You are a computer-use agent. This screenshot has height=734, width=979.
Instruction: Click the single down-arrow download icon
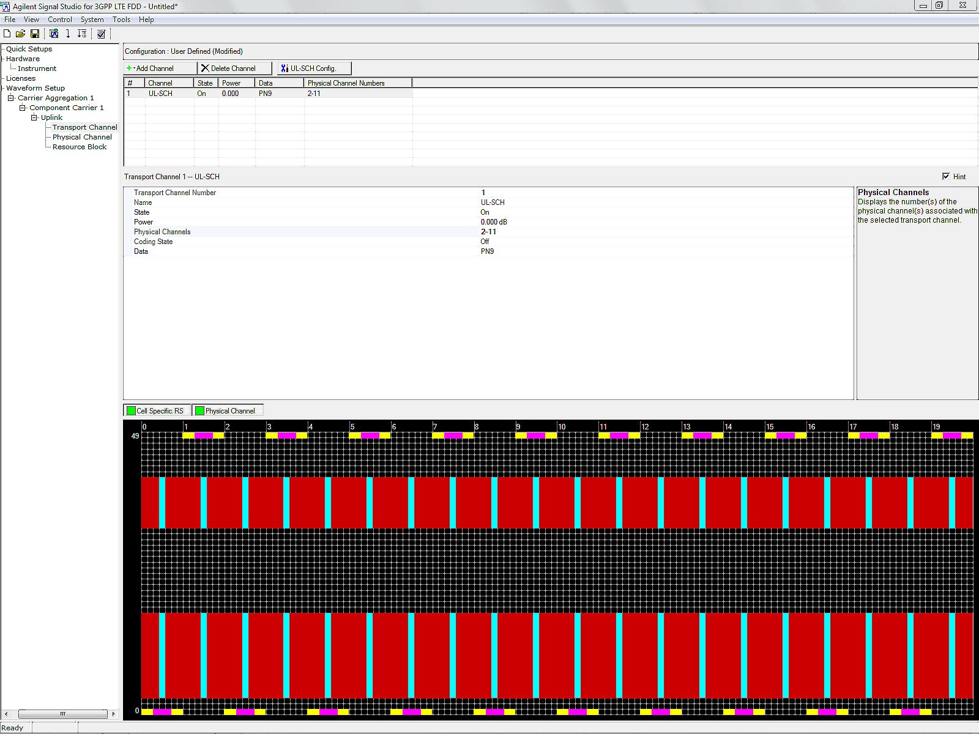click(68, 34)
